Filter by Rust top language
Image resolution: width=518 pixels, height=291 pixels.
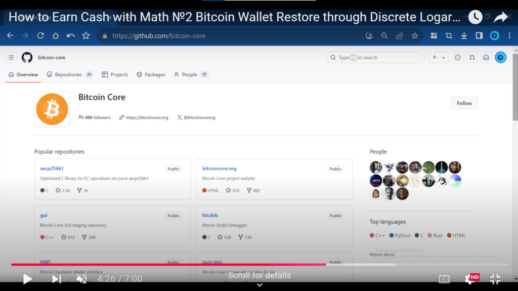435,235
